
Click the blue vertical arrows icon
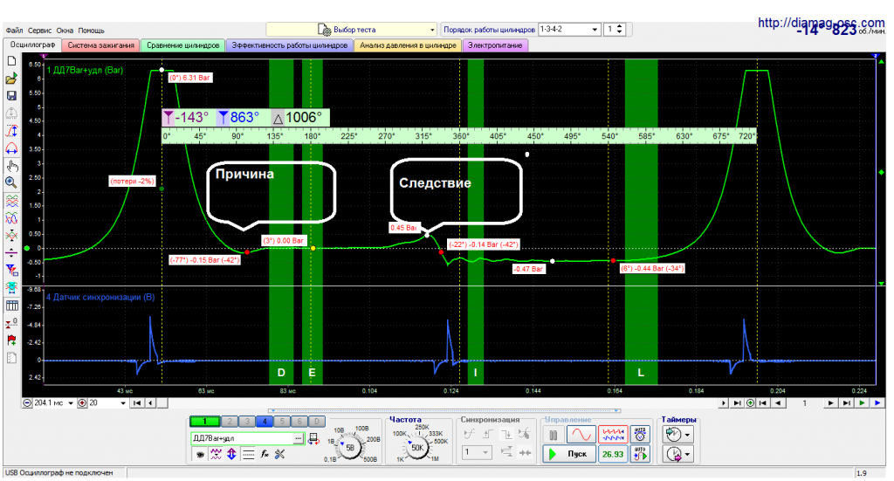[231, 454]
